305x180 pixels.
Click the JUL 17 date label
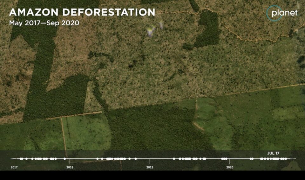tap(273, 153)
